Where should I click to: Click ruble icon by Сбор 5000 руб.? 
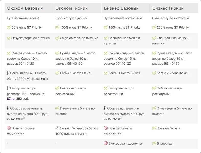click(x=105, y=108)
